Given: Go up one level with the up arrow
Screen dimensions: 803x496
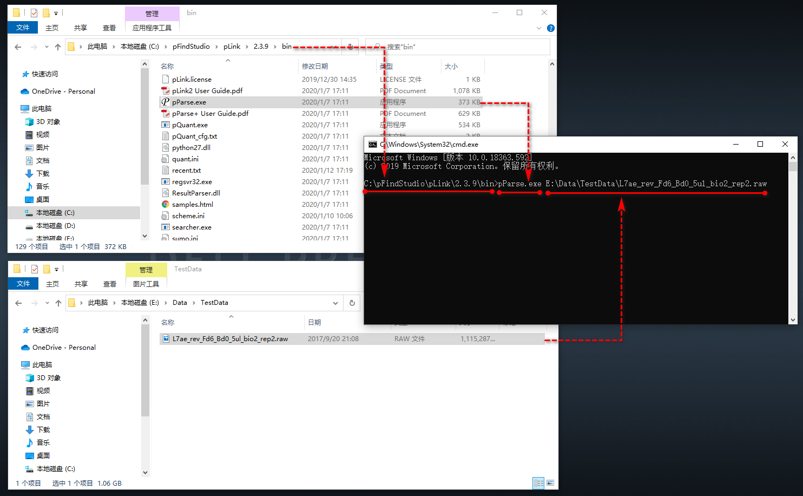Looking at the screenshot, I should coord(58,47).
